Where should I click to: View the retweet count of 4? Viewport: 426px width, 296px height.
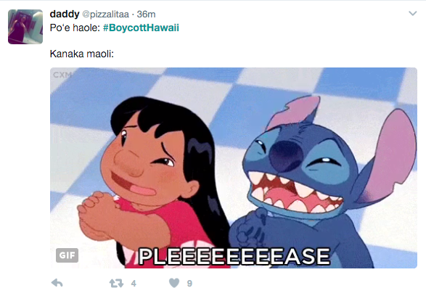pyautogui.click(x=134, y=284)
